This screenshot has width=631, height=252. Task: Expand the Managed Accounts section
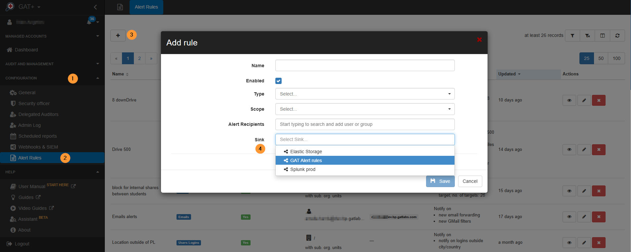(x=52, y=36)
